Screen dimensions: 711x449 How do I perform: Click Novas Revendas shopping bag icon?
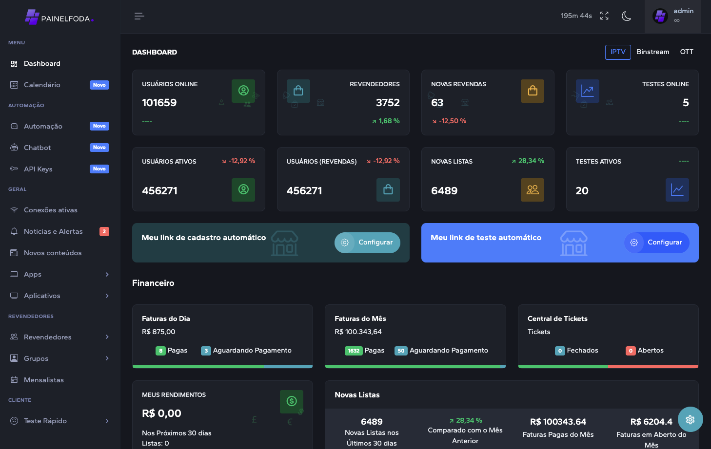coord(533,91)
